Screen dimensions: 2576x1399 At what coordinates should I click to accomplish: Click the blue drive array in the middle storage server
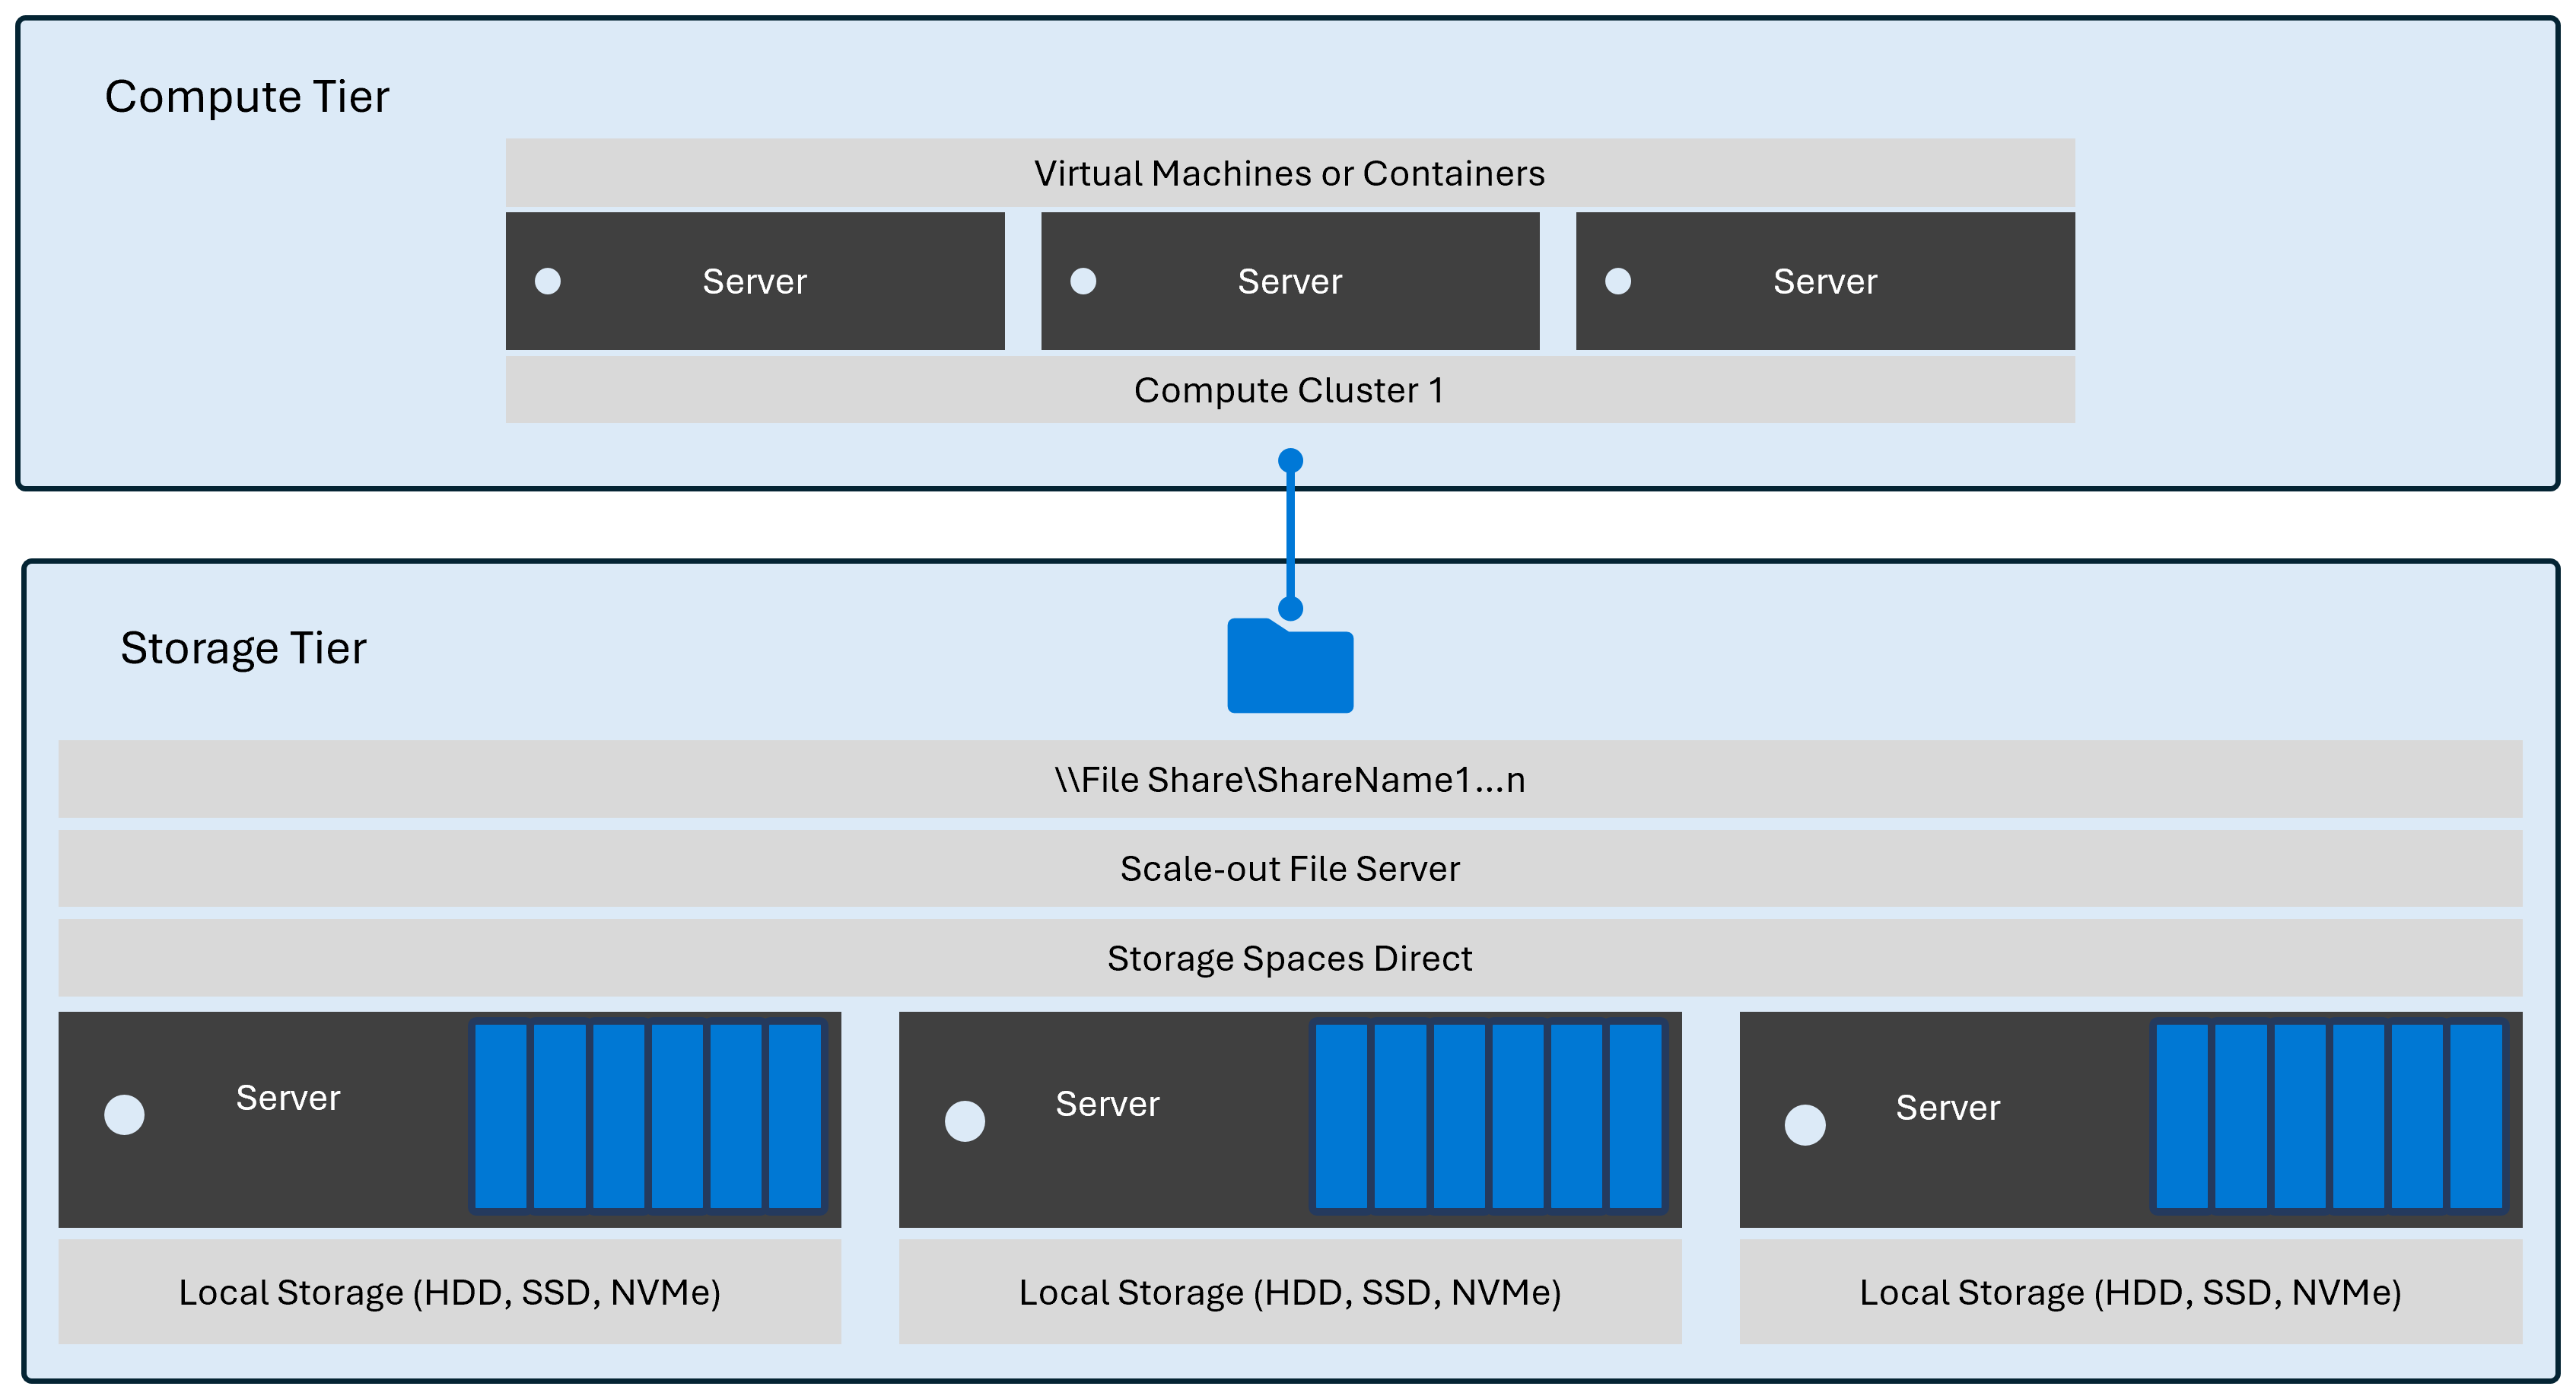[1488, 1116]
